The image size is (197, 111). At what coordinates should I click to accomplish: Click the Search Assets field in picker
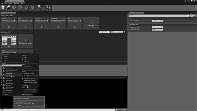click(x=12, y=65)
